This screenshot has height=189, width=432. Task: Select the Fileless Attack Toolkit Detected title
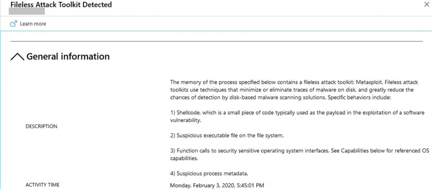pos(61,4)
